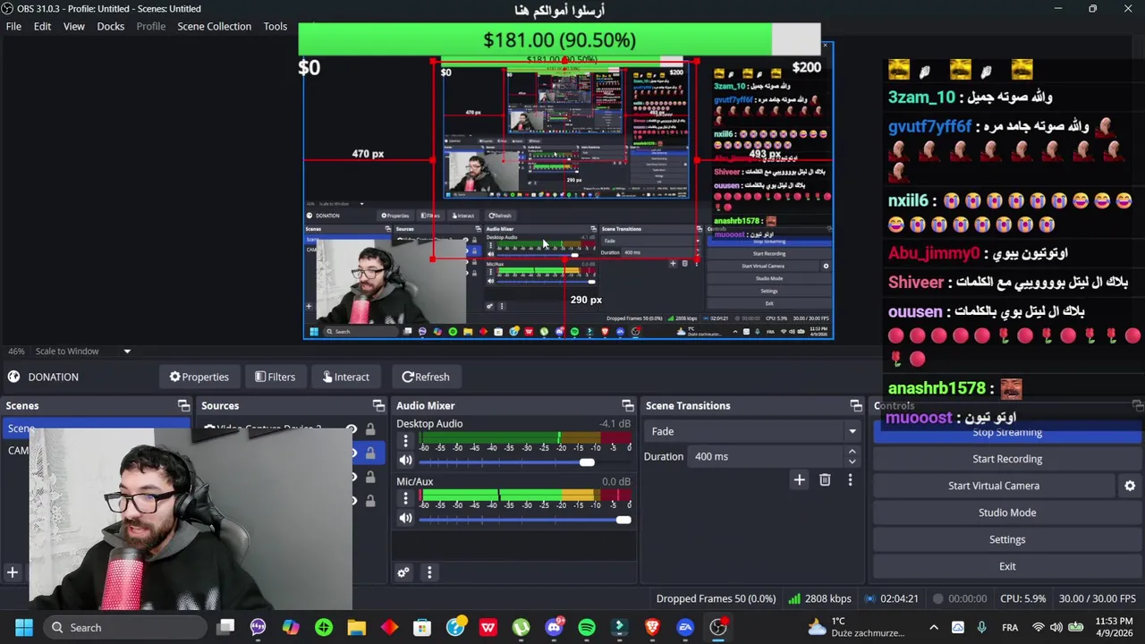Toggle lock on Video Capture Device source
This screenshot has height=644, width=1145.
tap(370, 430)
